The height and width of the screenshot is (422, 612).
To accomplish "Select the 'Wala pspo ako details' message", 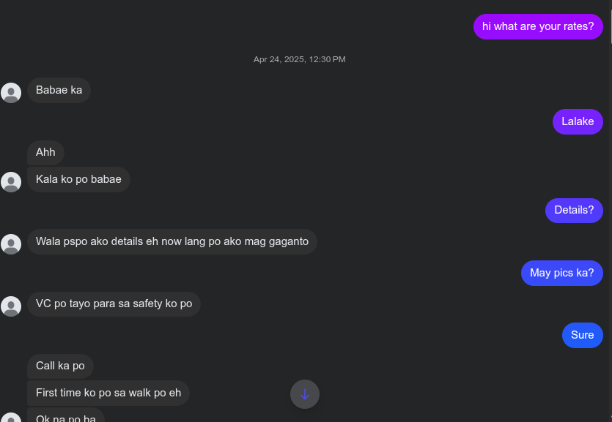I will 172,242.
